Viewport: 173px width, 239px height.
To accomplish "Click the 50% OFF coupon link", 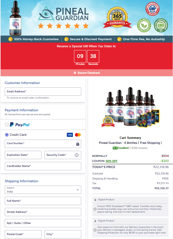I will 112,161.
